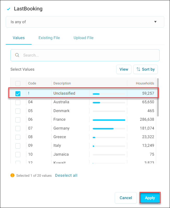Viewport: 170px width, 208px height.
Task: Check the Australia checkbox
Action: tap(18, 102)
